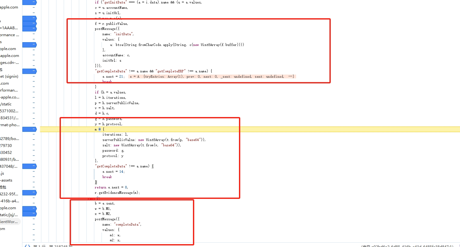Screen dimensions: 460x247
Task: Remove breakpoint beside w = b.M1
Action: (x=29, y=209)
